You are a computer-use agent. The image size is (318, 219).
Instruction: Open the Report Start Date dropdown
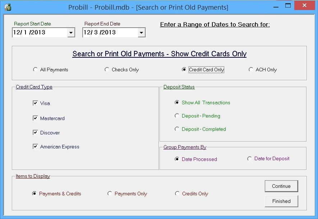[72, 32]
